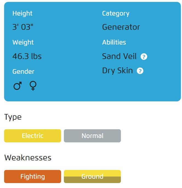182x188 pixels.
Task: Click the Abilities label
Action: pyautogui.click(x=114, y=42)
